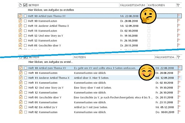Click flag of Heft 11: Kummerkasten in Kategorien list

point(179,30)
